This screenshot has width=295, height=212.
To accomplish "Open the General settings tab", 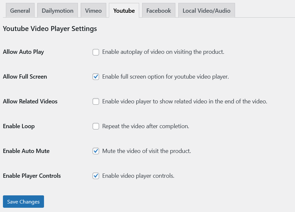I will pos(20,11).
